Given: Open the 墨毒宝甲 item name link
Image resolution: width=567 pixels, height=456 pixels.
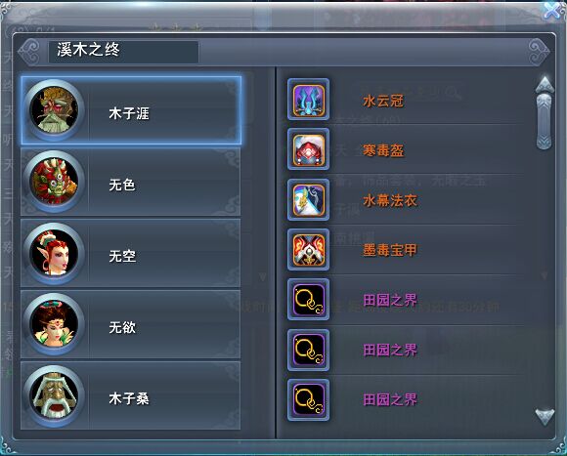Looking at the screenshot, I should pos(390,250).
